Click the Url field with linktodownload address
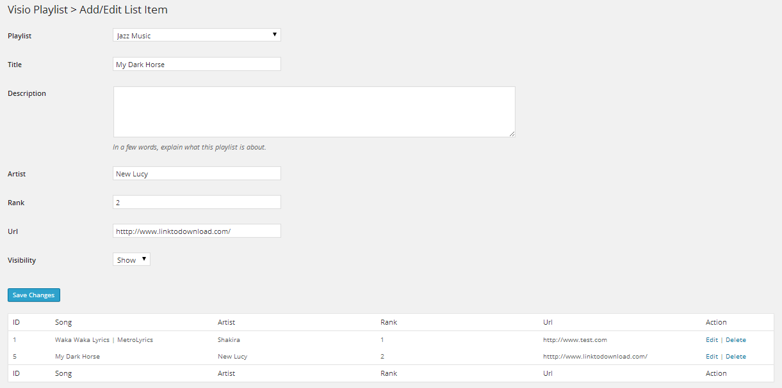Screen dimensions: 782x388 point(197,231)
